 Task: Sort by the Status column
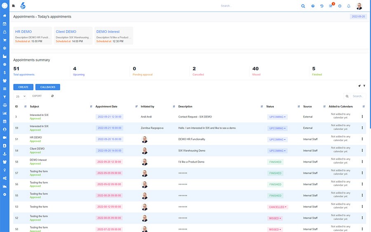pyautogui.click(x=298, y=107)
